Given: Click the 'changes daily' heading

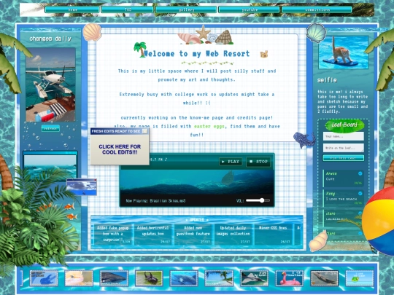Looking at the screenshot, I should [x=50, y=39].
